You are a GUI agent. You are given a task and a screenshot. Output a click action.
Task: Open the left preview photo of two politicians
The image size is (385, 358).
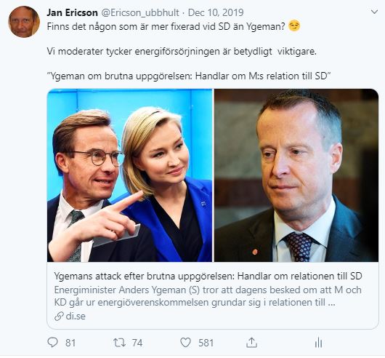pyautogui.click(x=129, y=175)
